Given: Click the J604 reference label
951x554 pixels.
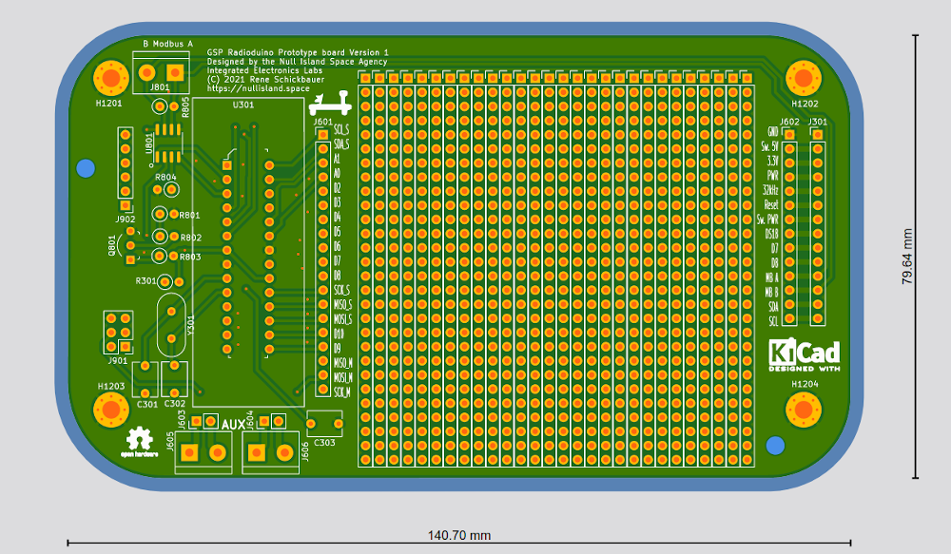Looking at the screenshot, I should (250, 419).
